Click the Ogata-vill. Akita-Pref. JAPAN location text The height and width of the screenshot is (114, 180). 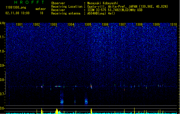pyautogui.click(x=128, y=7)
